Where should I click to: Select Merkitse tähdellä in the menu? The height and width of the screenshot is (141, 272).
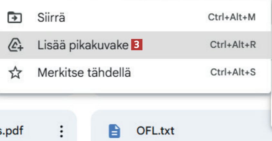click(x=129, y=73)
